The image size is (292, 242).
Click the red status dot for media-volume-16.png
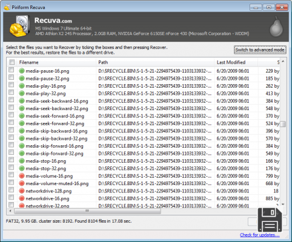coord(22,176)
